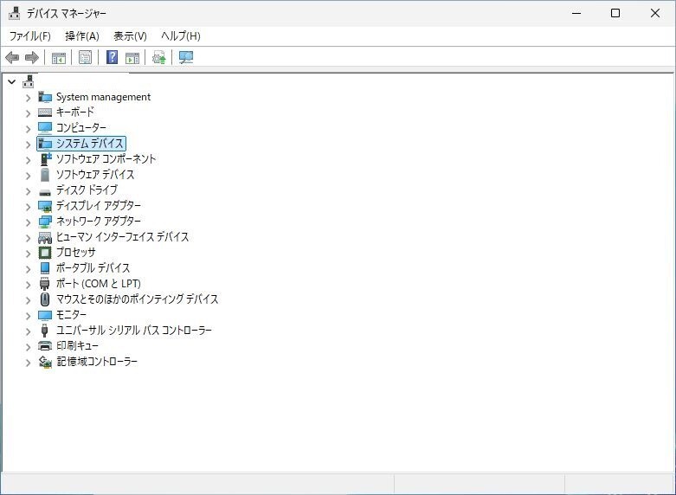Expand the ネットワーク アダプター category
The height and width of the screenshot is (495, 676).
[28, 222]
